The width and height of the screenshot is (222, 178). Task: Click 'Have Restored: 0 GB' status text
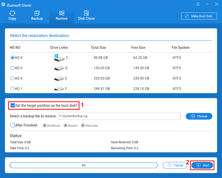[124, 142]
